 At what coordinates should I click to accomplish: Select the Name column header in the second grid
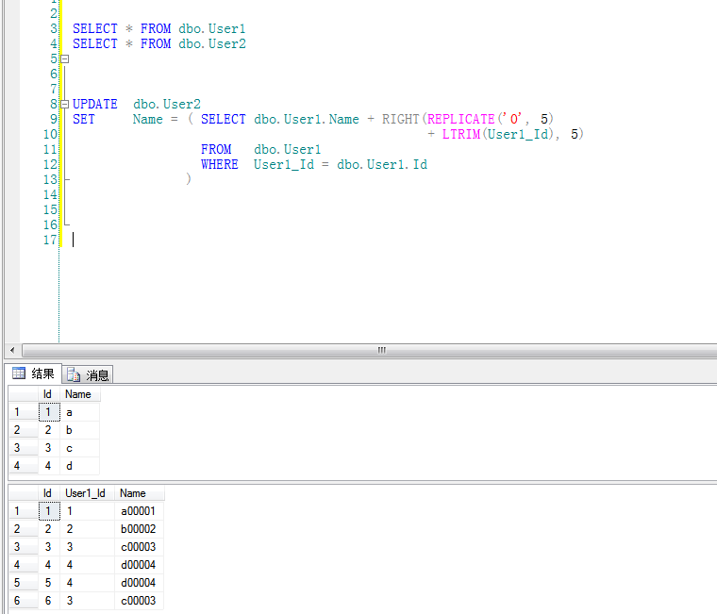tap(139, 493)
